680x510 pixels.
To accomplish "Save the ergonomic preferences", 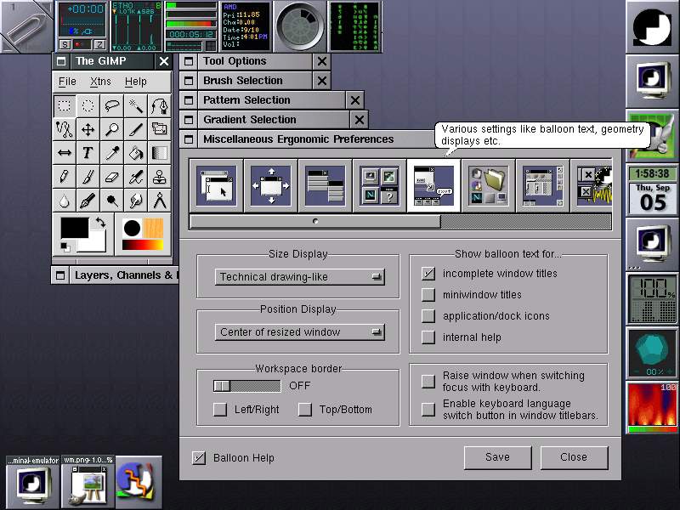I will (x=497, y=457).
